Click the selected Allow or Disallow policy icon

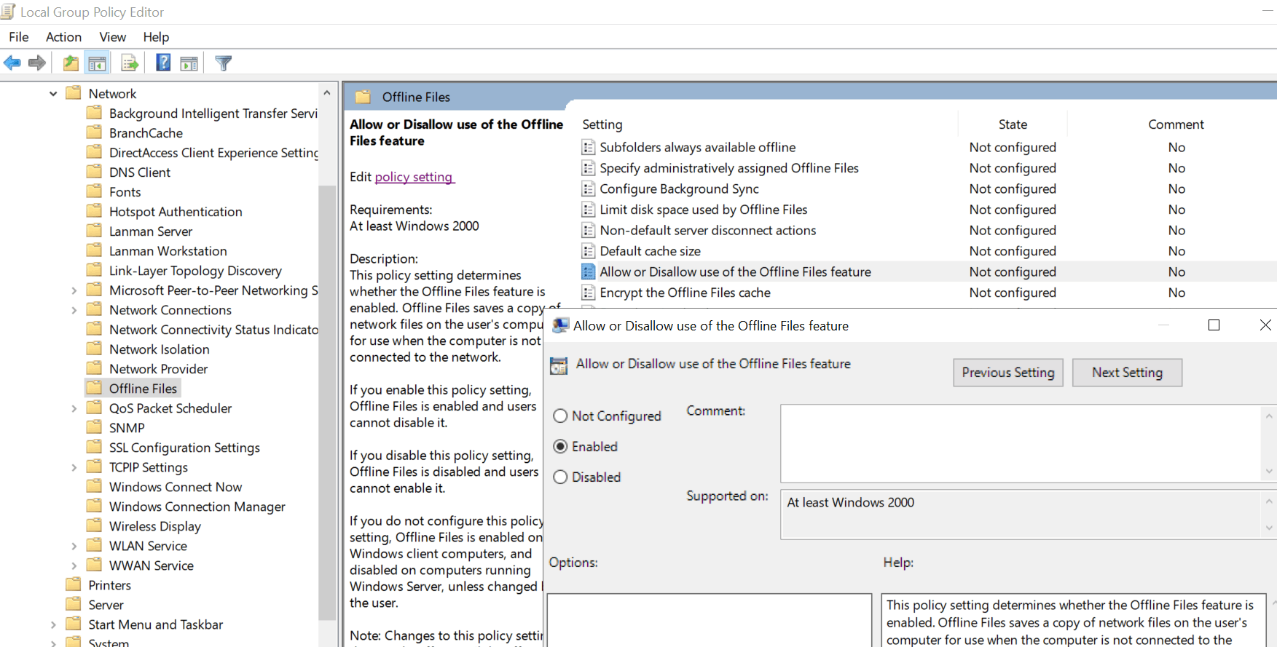tap(589, 272)
